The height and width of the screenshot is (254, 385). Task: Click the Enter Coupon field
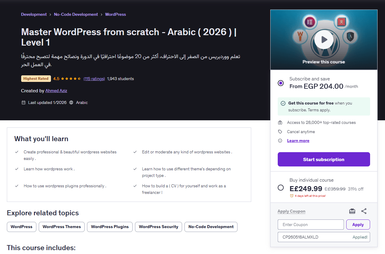311,225
